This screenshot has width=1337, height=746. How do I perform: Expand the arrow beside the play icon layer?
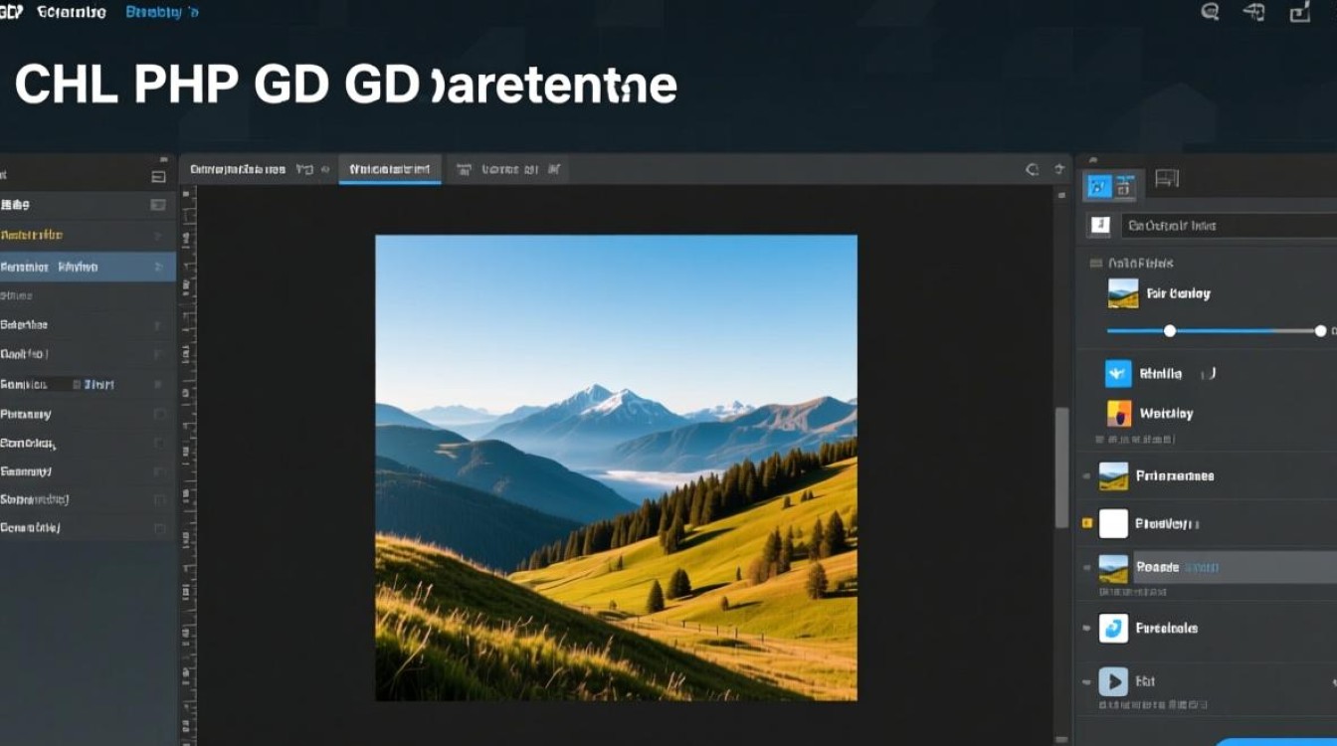click(1086, 682)
